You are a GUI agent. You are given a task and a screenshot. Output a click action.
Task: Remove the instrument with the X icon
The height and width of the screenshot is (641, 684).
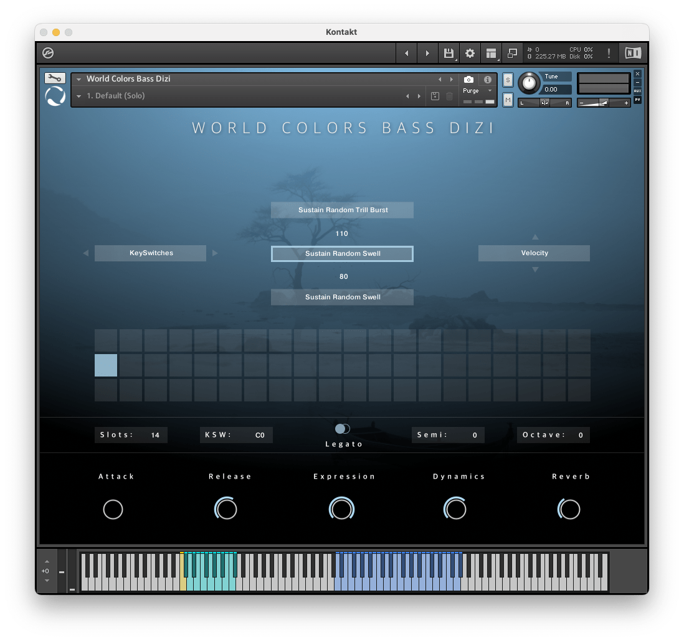pos(637,73)
